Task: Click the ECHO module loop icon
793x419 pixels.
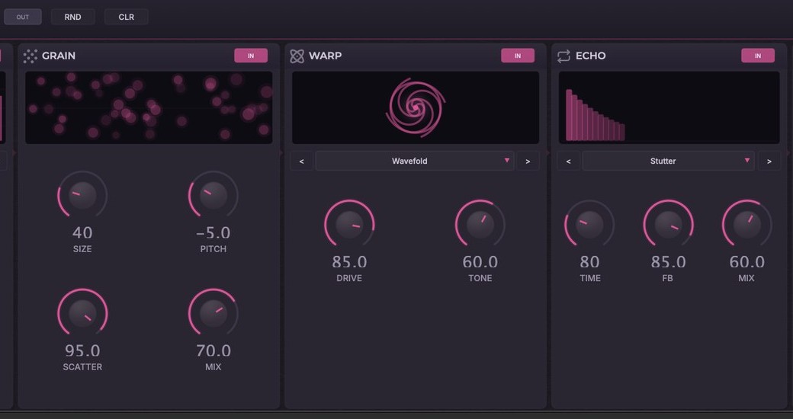Action: coord(563,56)
